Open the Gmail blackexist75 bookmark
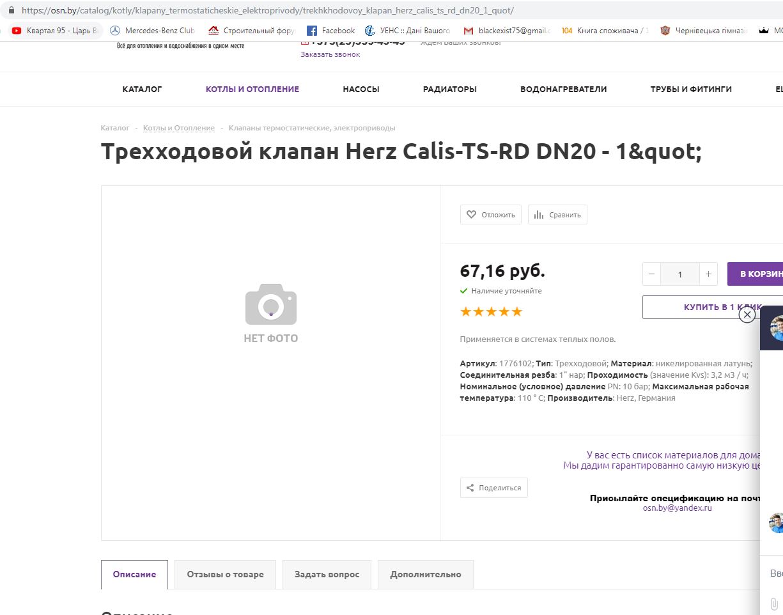The height and width of the screenshot is (615, 783). [x=507, y=30]
